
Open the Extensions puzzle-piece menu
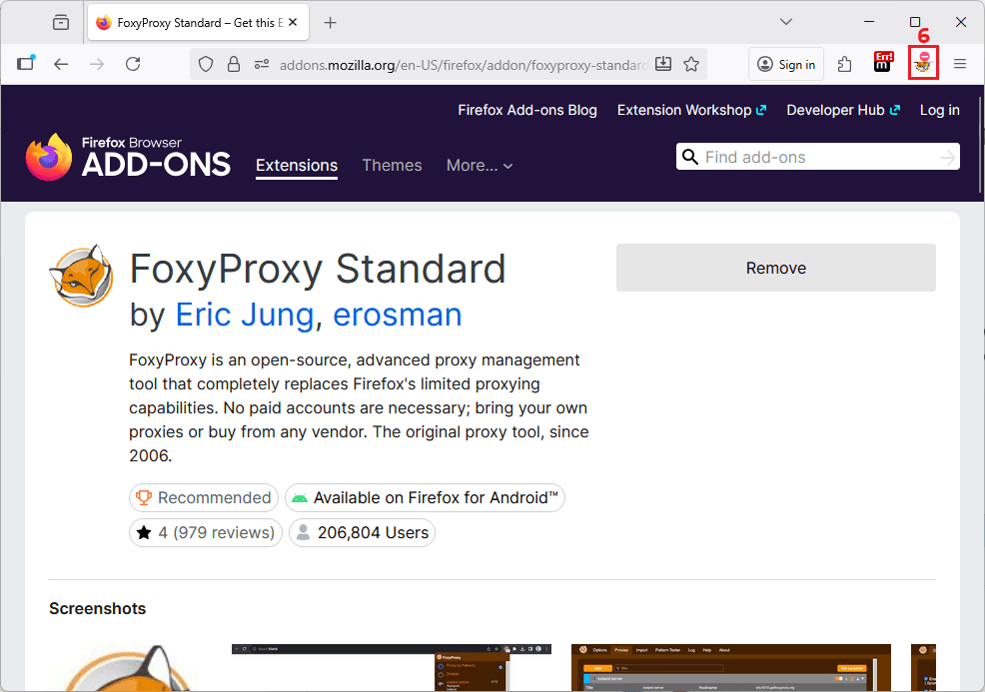[844, 64]
